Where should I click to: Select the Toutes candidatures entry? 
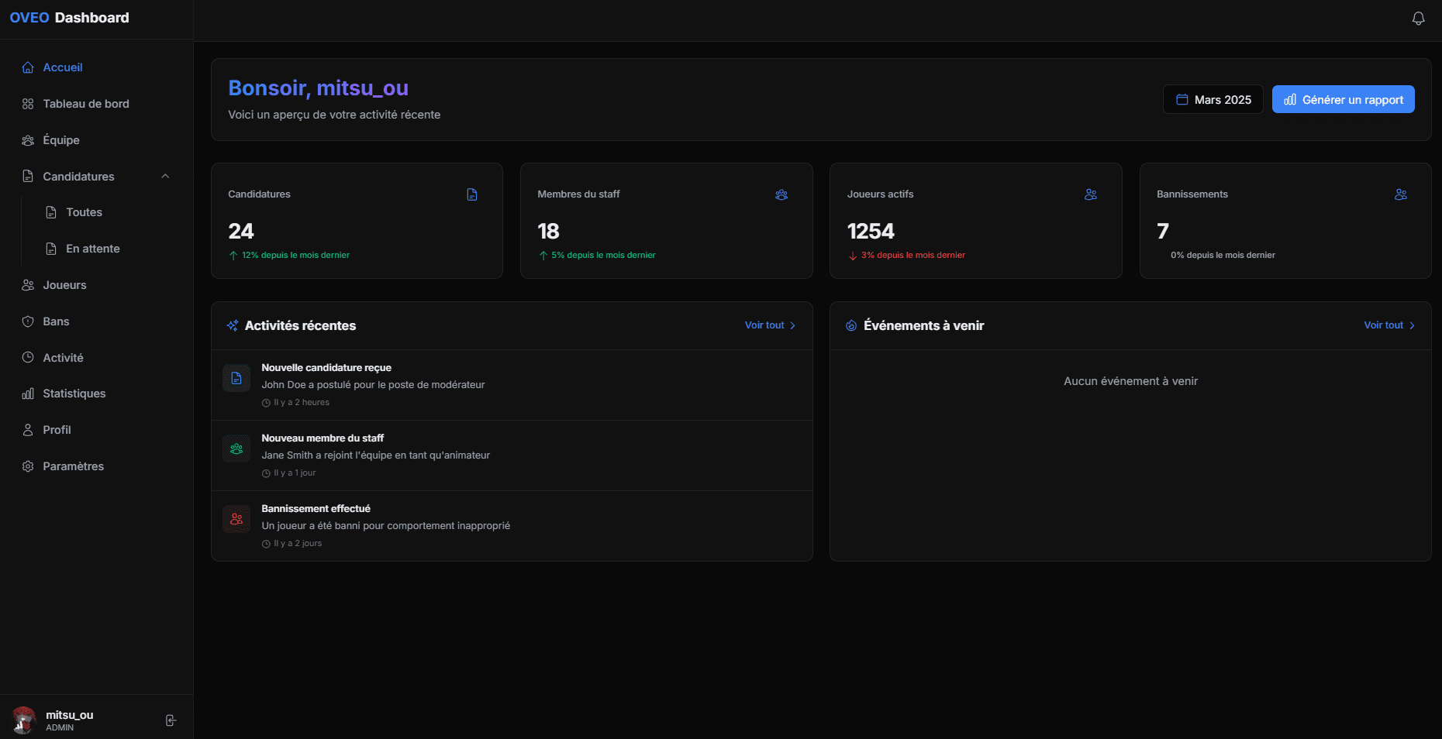point(84,212)
